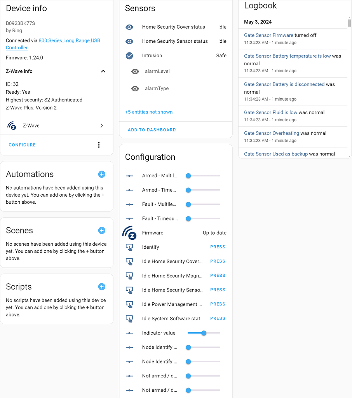
Task: Click the plus icon to add a Script
Action: point(101,286)
